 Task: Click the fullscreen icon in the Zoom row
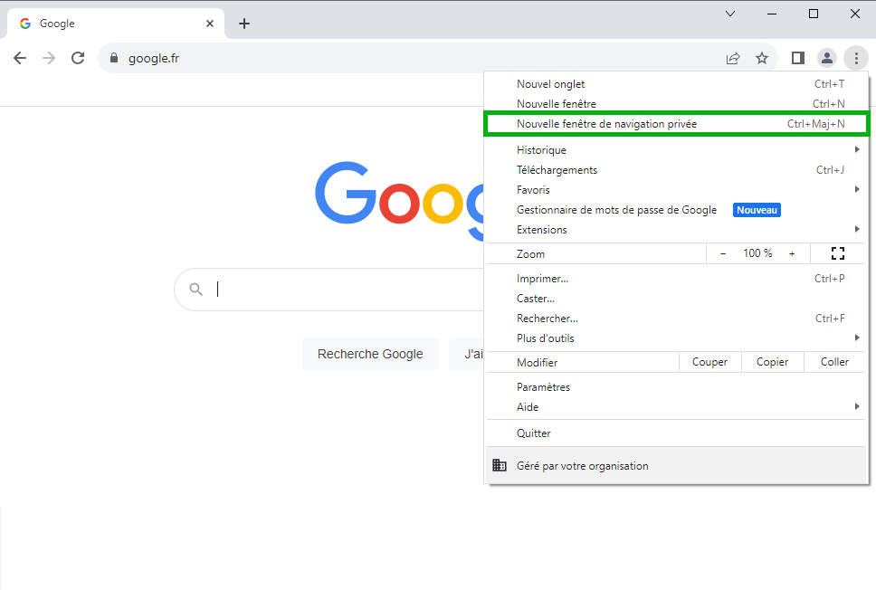point(837,253)
